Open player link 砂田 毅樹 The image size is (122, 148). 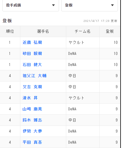coord(32,53)
